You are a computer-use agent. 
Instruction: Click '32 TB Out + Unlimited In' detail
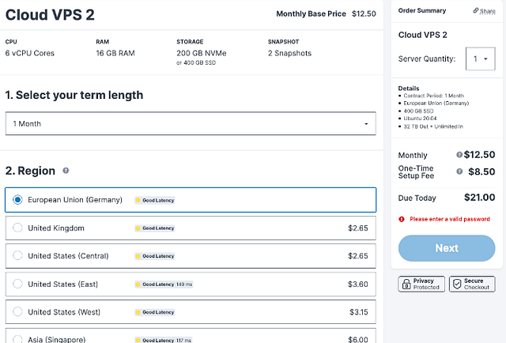coord(433,126)
